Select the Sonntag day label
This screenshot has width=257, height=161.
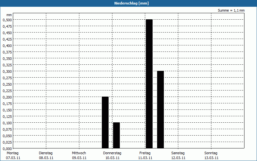[x=211, y=153]
